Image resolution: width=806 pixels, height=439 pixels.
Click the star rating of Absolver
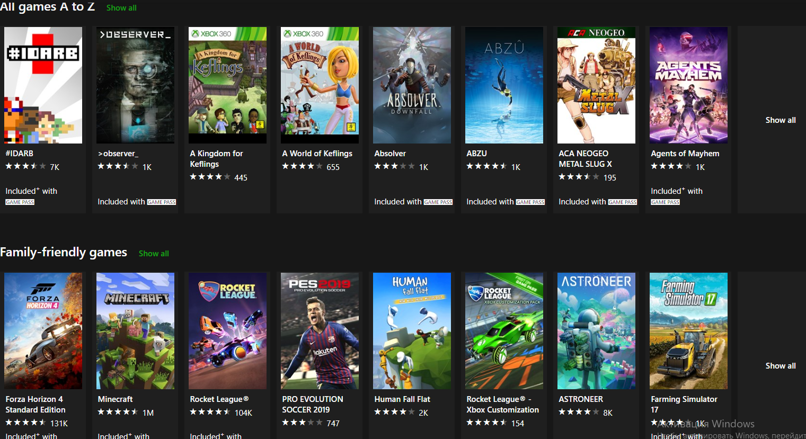point(394,166)
